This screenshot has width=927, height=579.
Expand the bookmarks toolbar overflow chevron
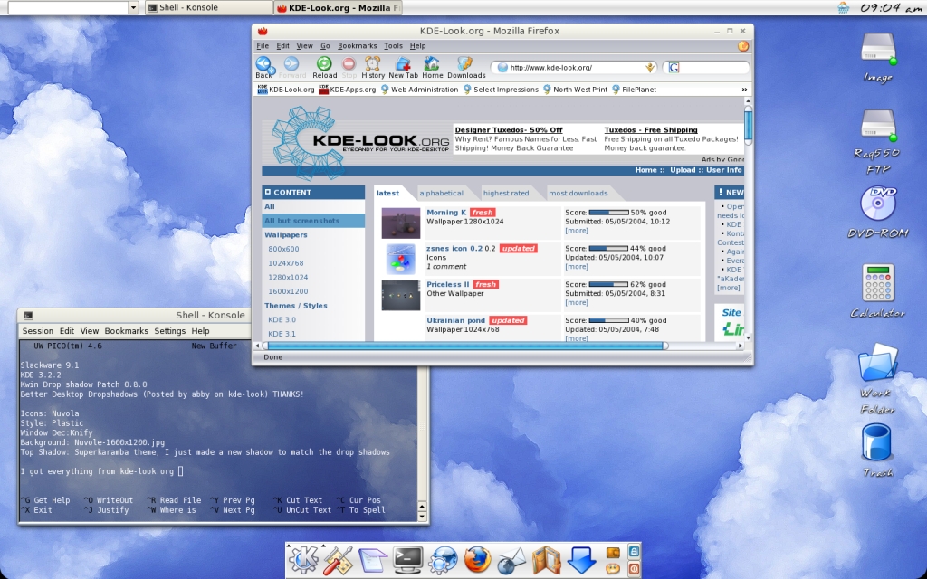tap(744, 90)
